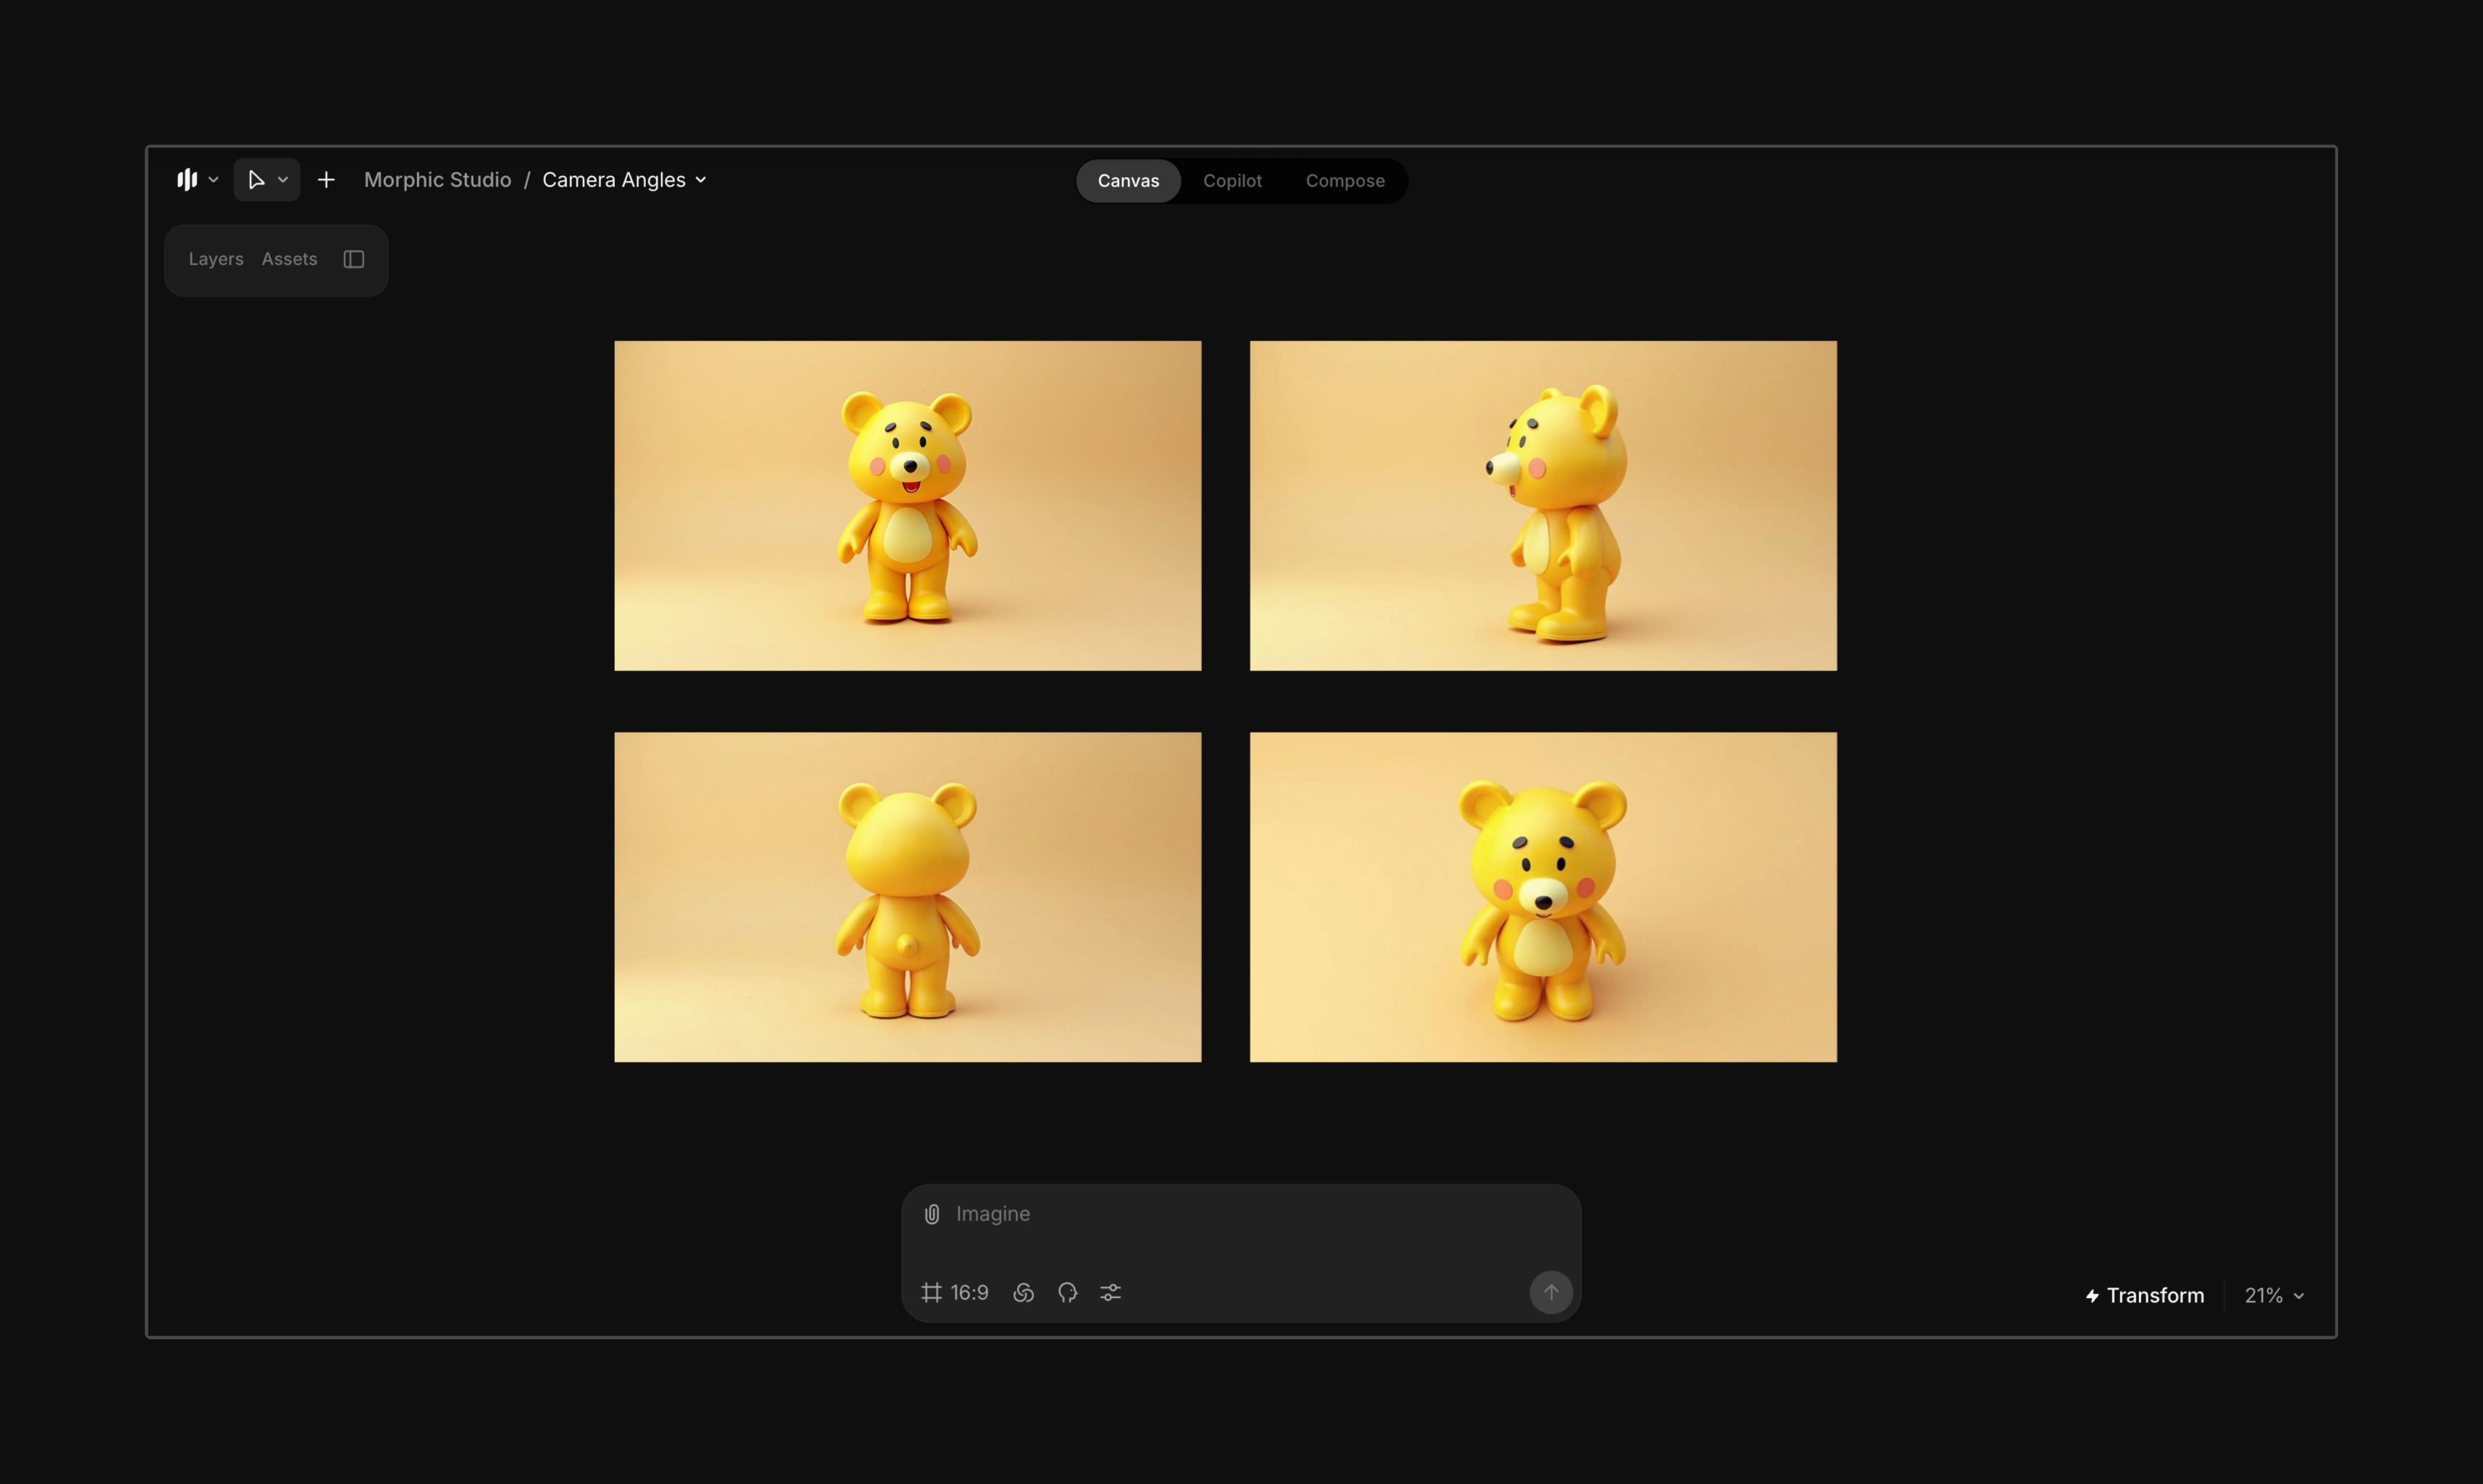Open the Assets panel

(x=289, y=259)
